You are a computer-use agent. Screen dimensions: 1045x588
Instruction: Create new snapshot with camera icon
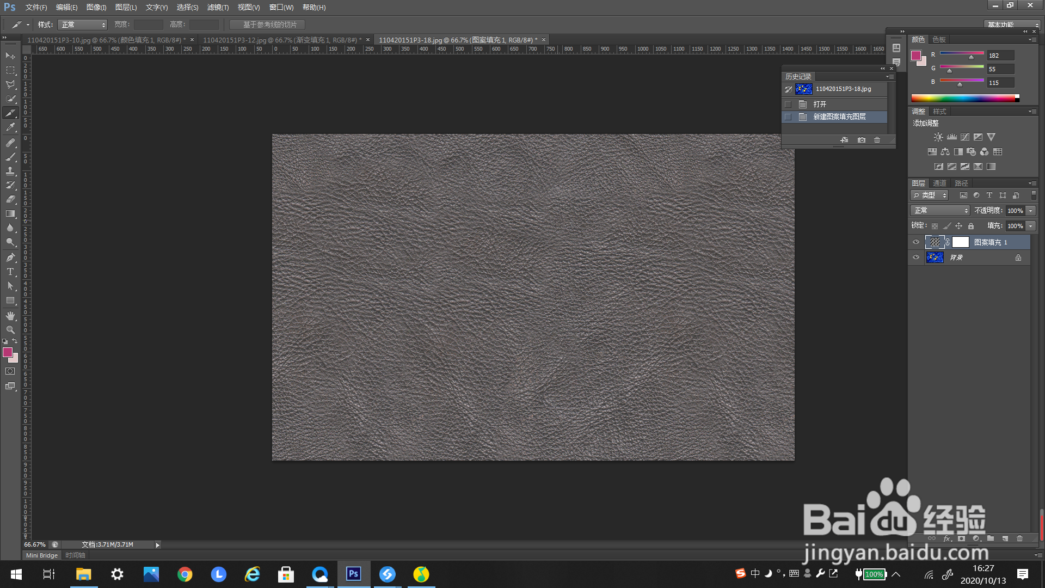coord(861,140)
